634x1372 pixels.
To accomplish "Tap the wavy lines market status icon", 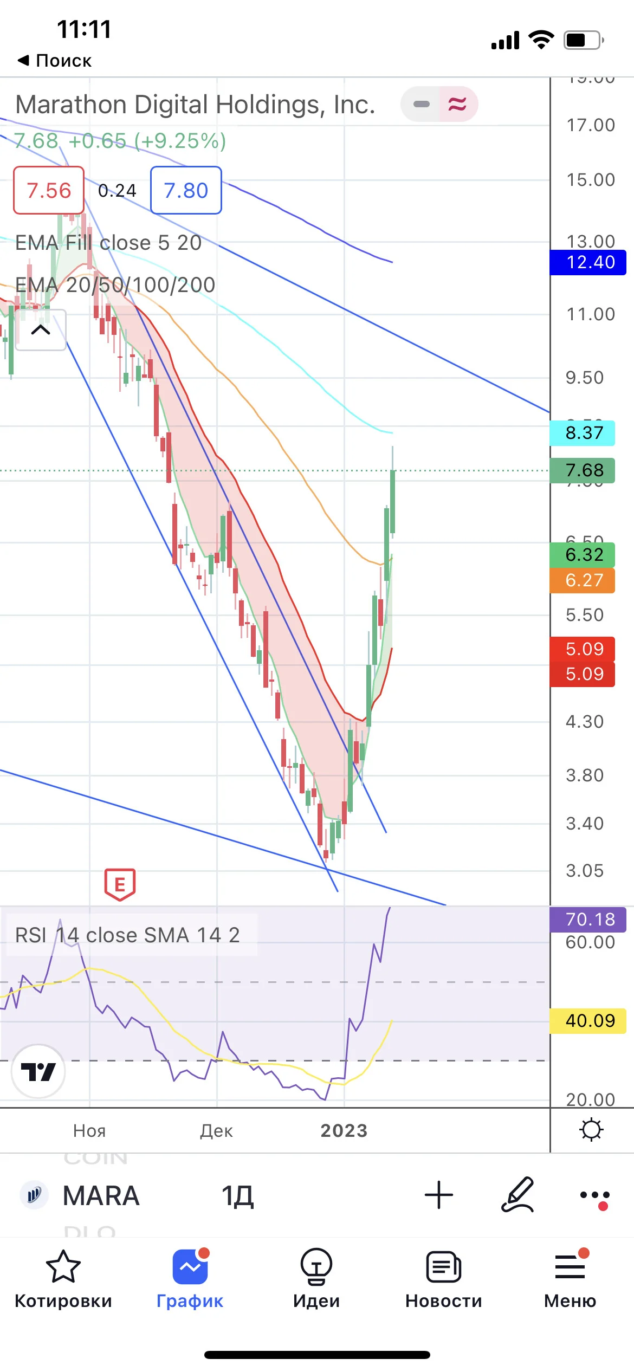I will click(458, 103).
